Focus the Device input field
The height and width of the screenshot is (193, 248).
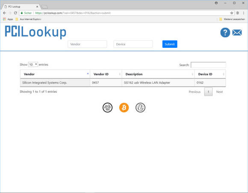133,44
